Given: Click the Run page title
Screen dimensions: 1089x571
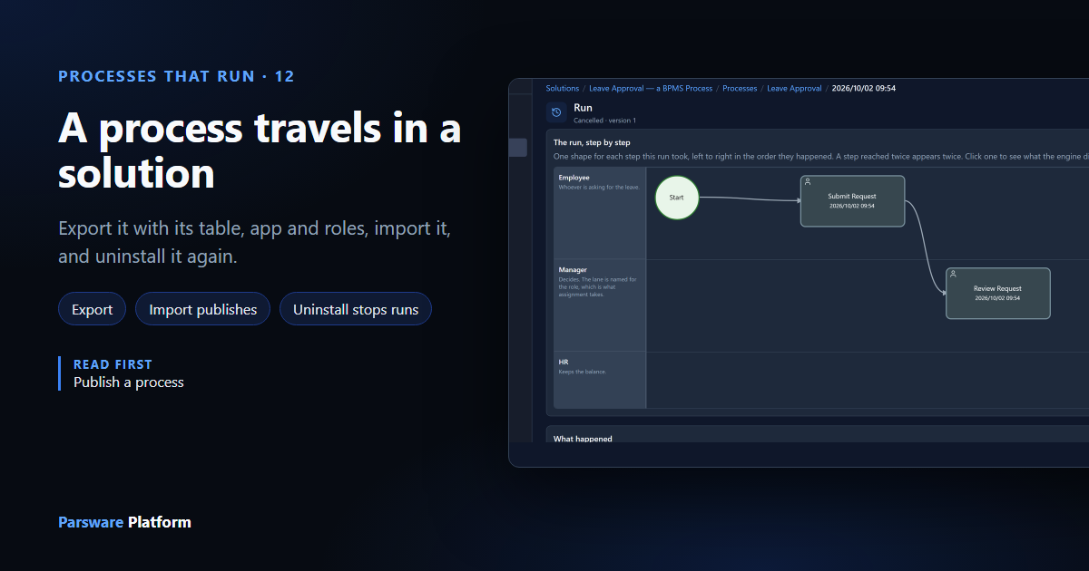Looking at the screenshot, I should [583, 108].
